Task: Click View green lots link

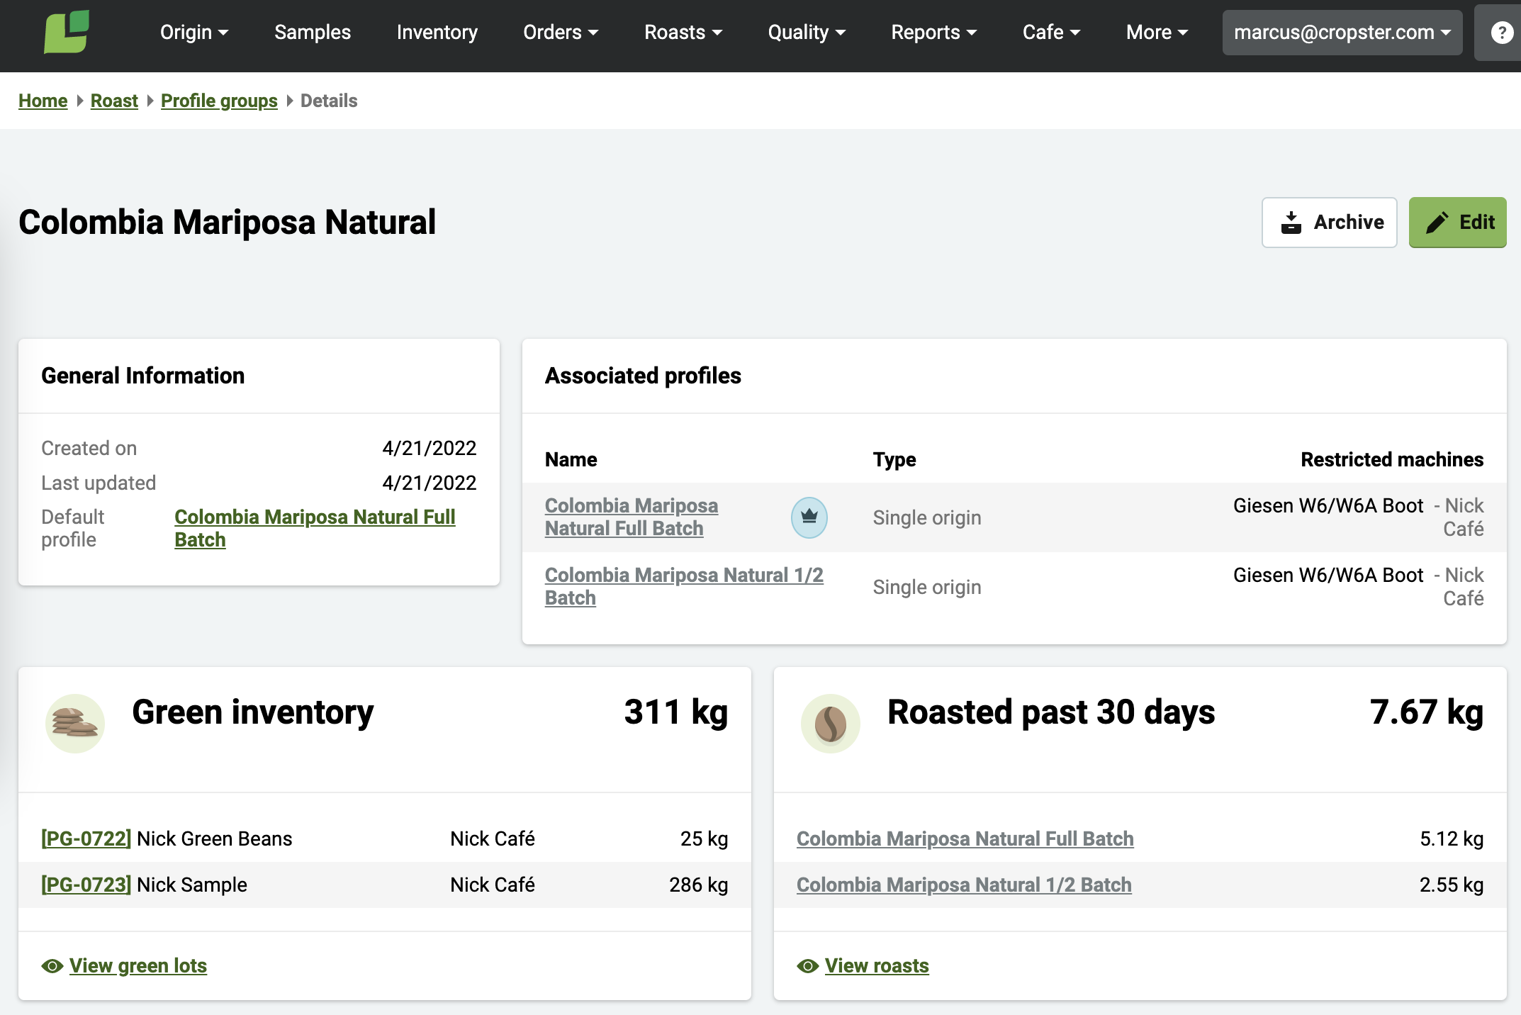Action: (x=138, y=966)
